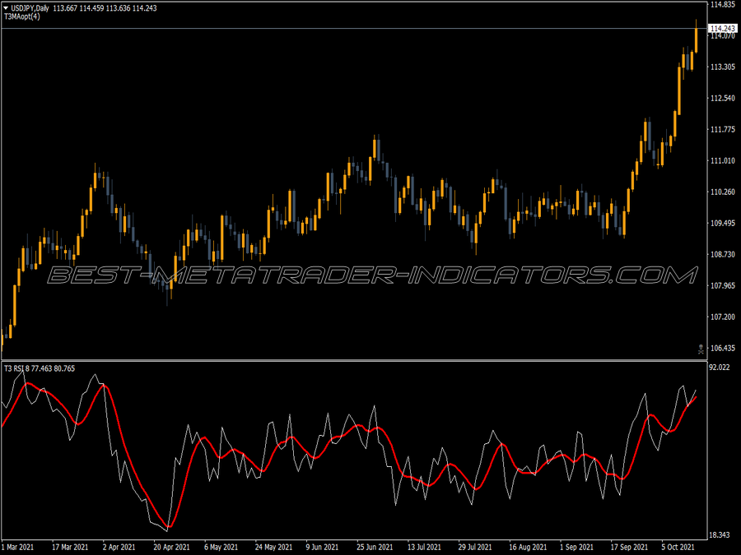Select the USDJPY,Daily chart title text

(30, 8)
